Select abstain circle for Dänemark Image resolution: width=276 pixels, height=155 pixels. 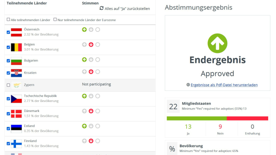click(98, 111)
